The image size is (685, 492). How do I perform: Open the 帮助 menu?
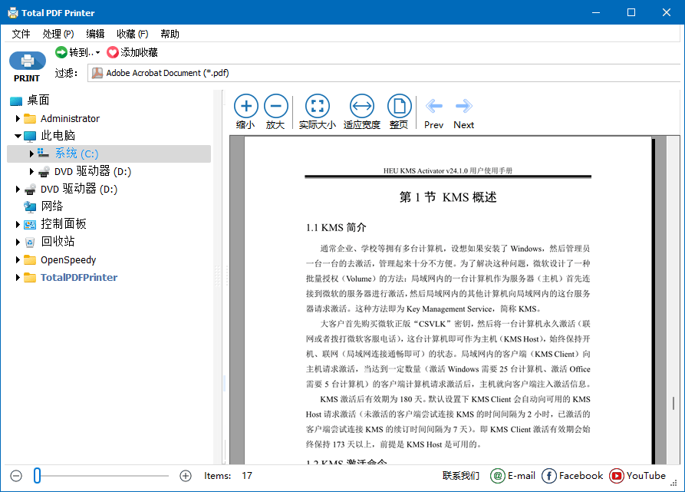point(170,33)
